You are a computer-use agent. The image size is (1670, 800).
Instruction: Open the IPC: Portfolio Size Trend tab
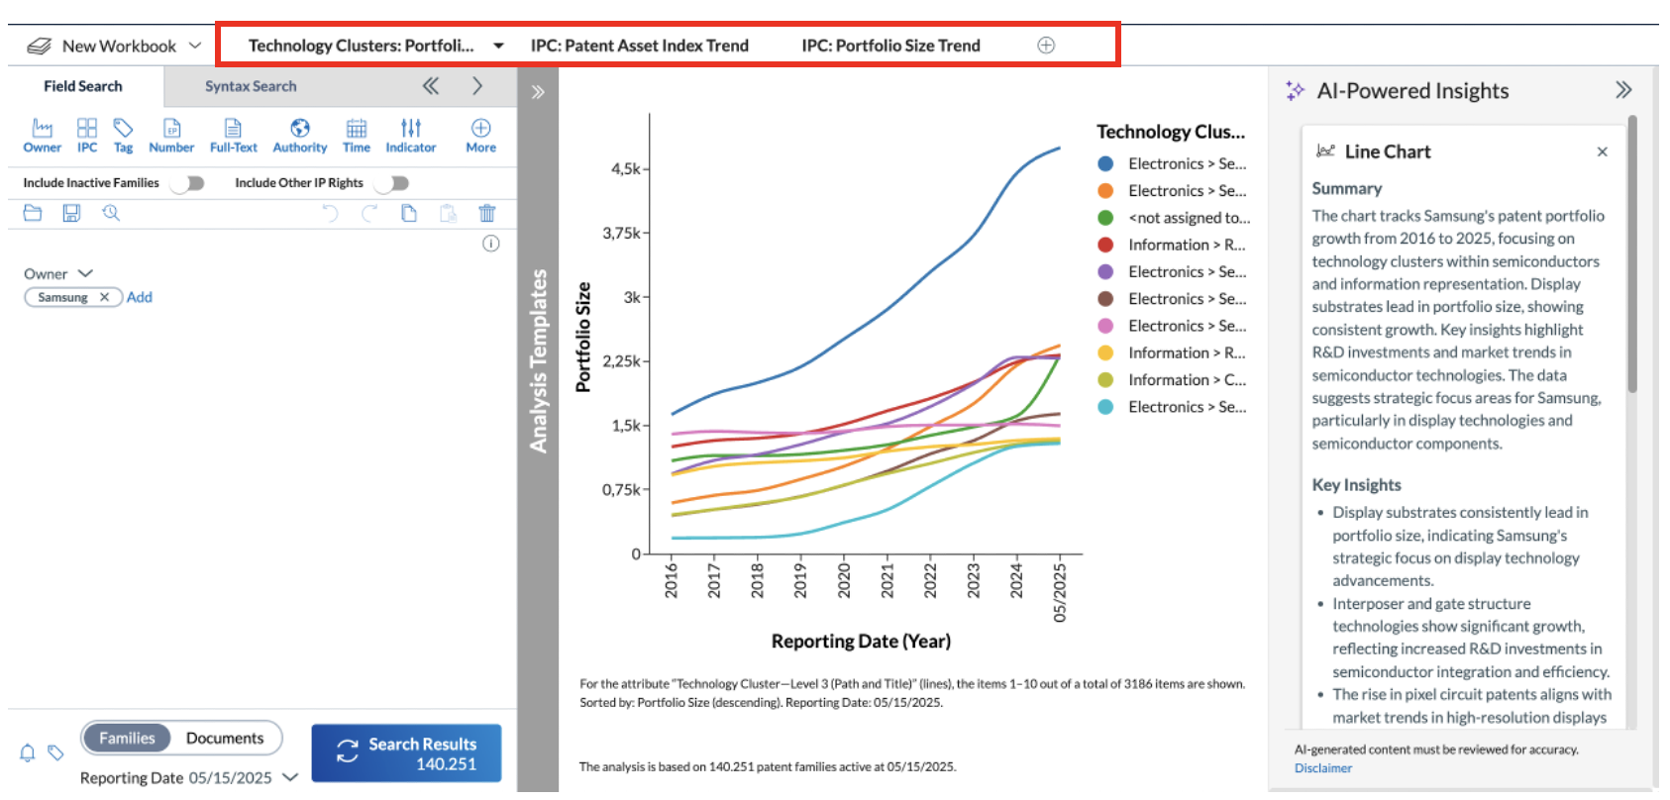click(x=890, y=46)
